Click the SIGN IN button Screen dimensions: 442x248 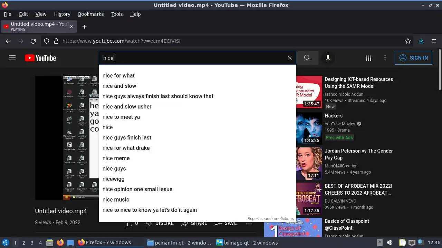[x=413, y=58]
